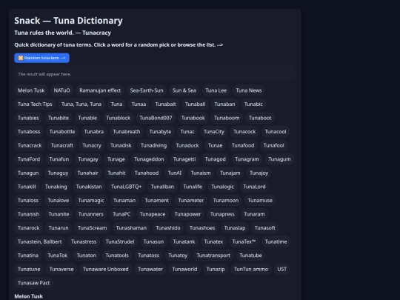Click the Random tuna-term button
Screen dimensions: 400x300
click(41, 58)
